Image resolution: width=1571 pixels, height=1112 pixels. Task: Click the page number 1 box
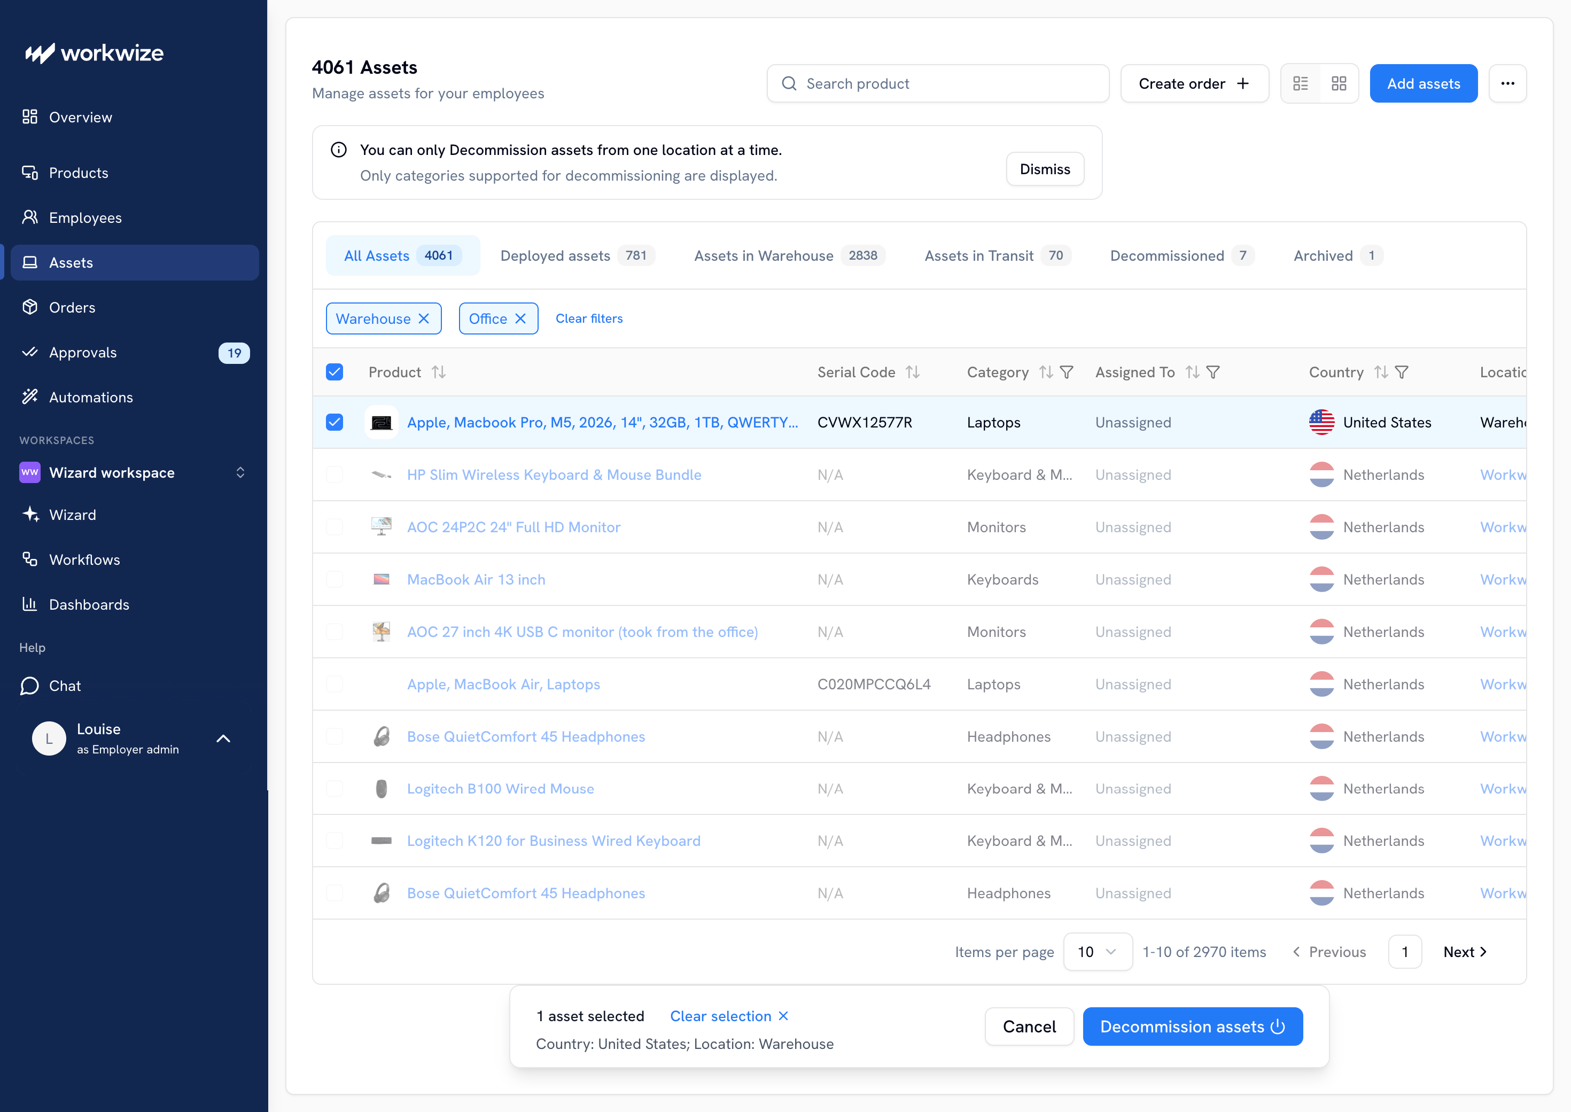(x=1405, y=952)
